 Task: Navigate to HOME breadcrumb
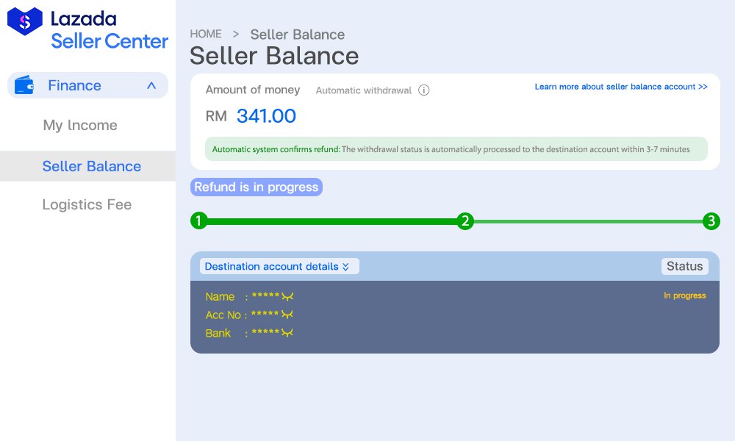tap(206, 34)
